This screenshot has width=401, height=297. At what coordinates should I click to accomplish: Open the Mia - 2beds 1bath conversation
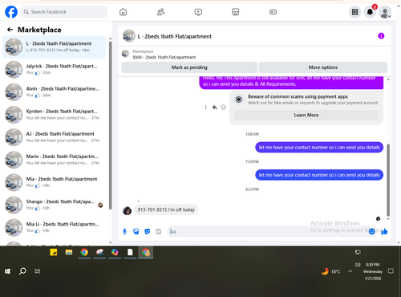click(54, 182)
